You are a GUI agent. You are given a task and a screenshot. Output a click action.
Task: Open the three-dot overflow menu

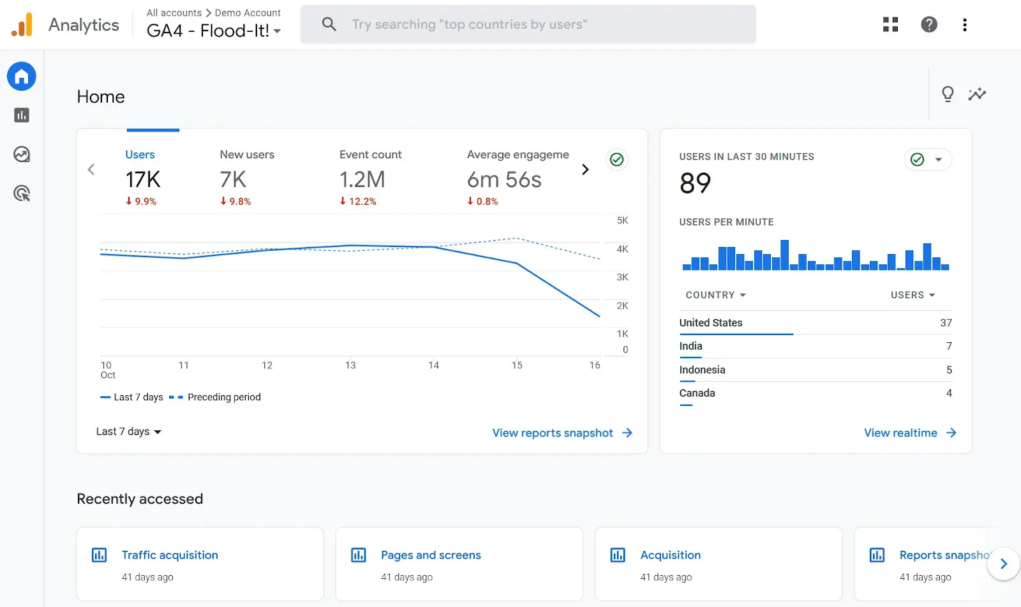pyautogui.click(x=965, y=24)
